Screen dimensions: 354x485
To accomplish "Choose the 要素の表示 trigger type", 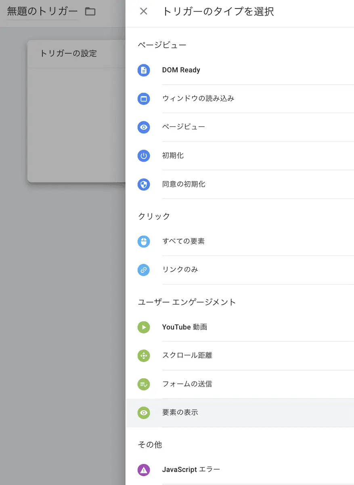I will tap(240, 413).
